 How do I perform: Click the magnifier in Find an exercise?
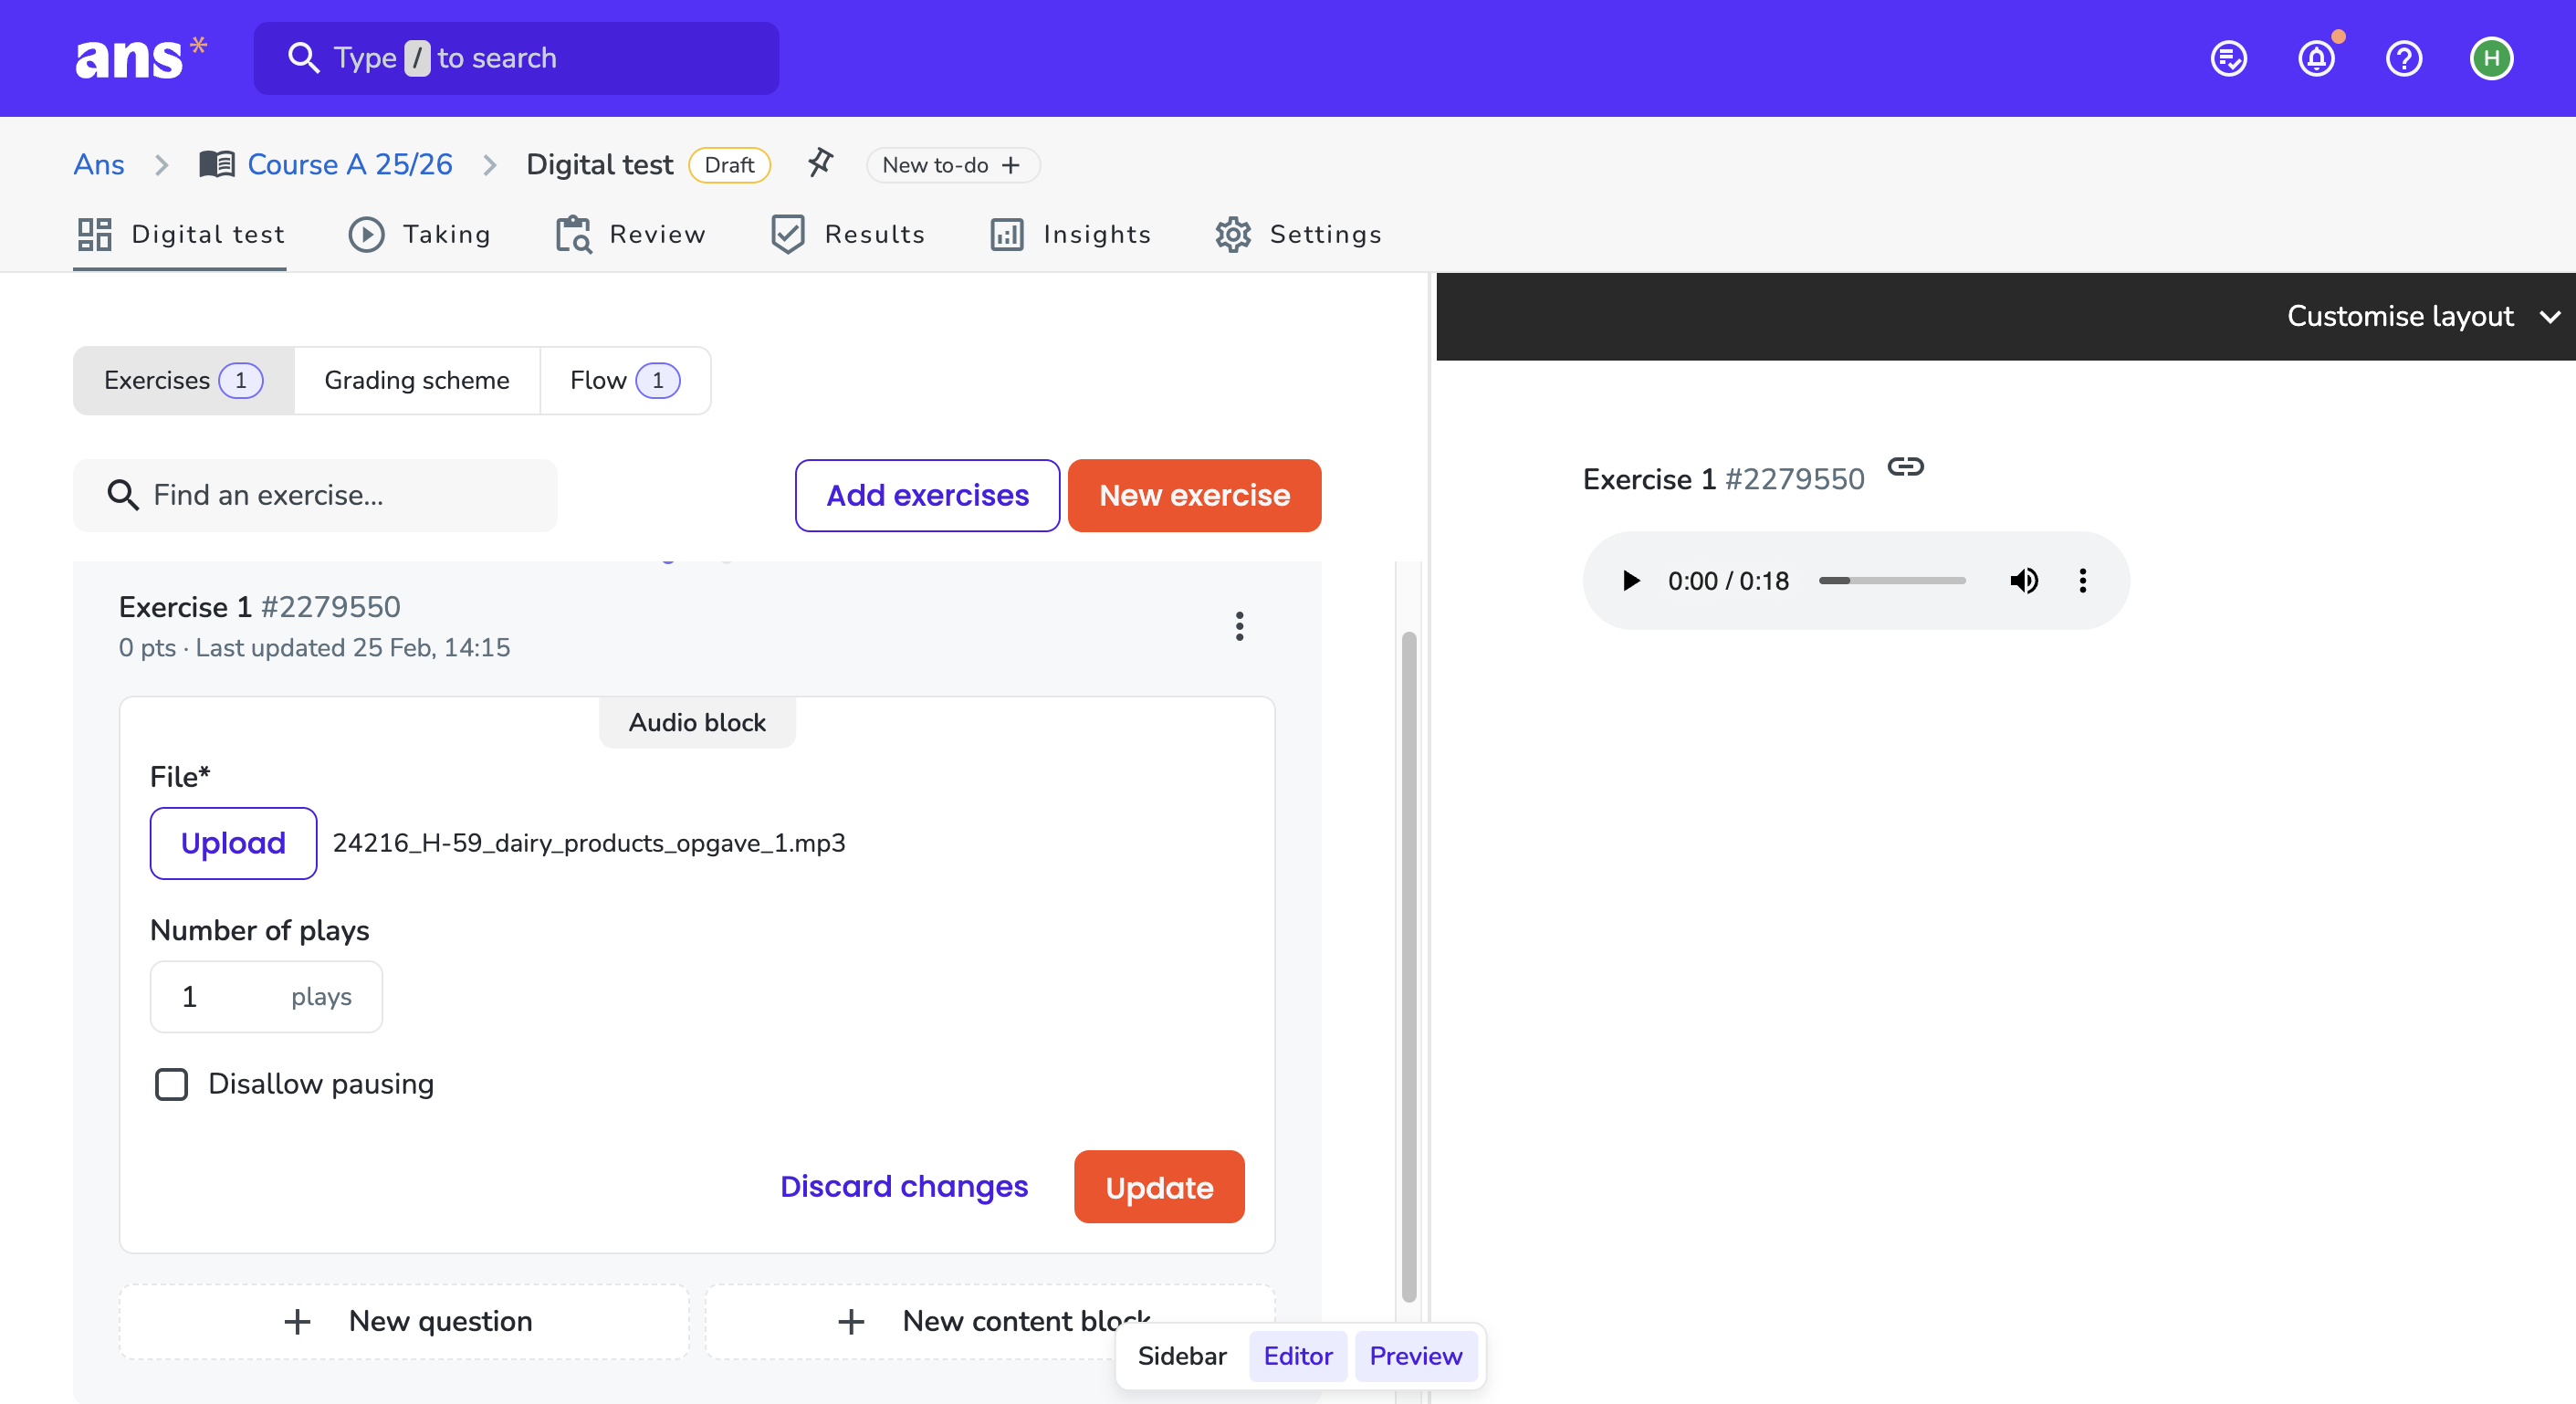pos(123,495)
